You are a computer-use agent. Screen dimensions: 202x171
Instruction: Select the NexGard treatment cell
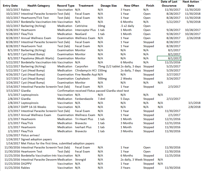pos(81,34)
